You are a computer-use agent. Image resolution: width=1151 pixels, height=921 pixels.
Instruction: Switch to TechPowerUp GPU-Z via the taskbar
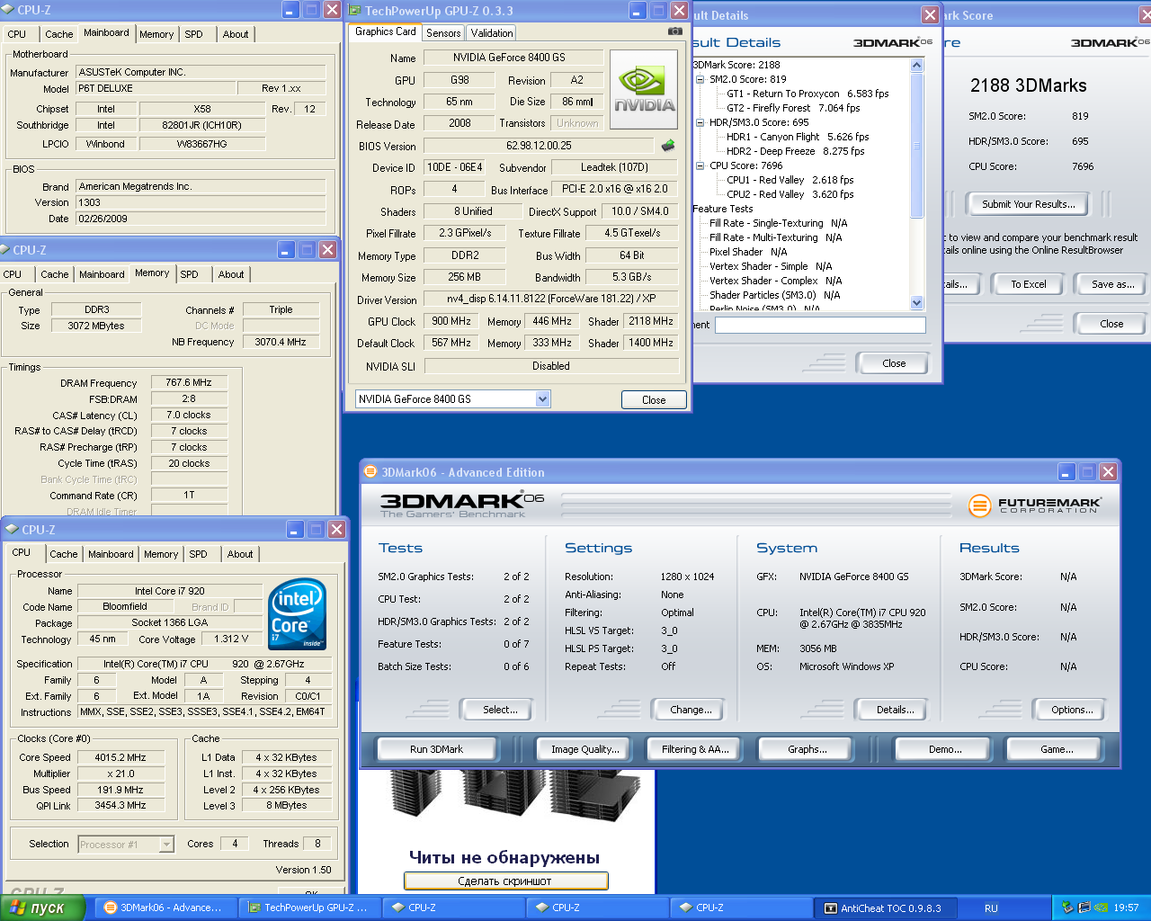click(309, 908)
